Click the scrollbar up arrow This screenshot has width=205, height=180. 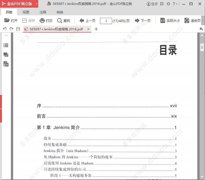click(202, 35)
